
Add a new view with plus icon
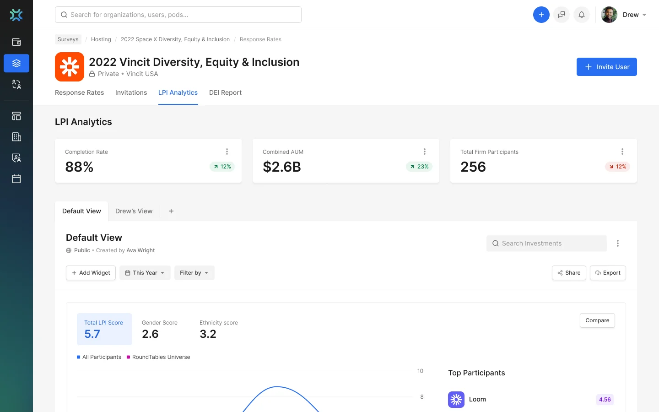[x=171, y=211]
